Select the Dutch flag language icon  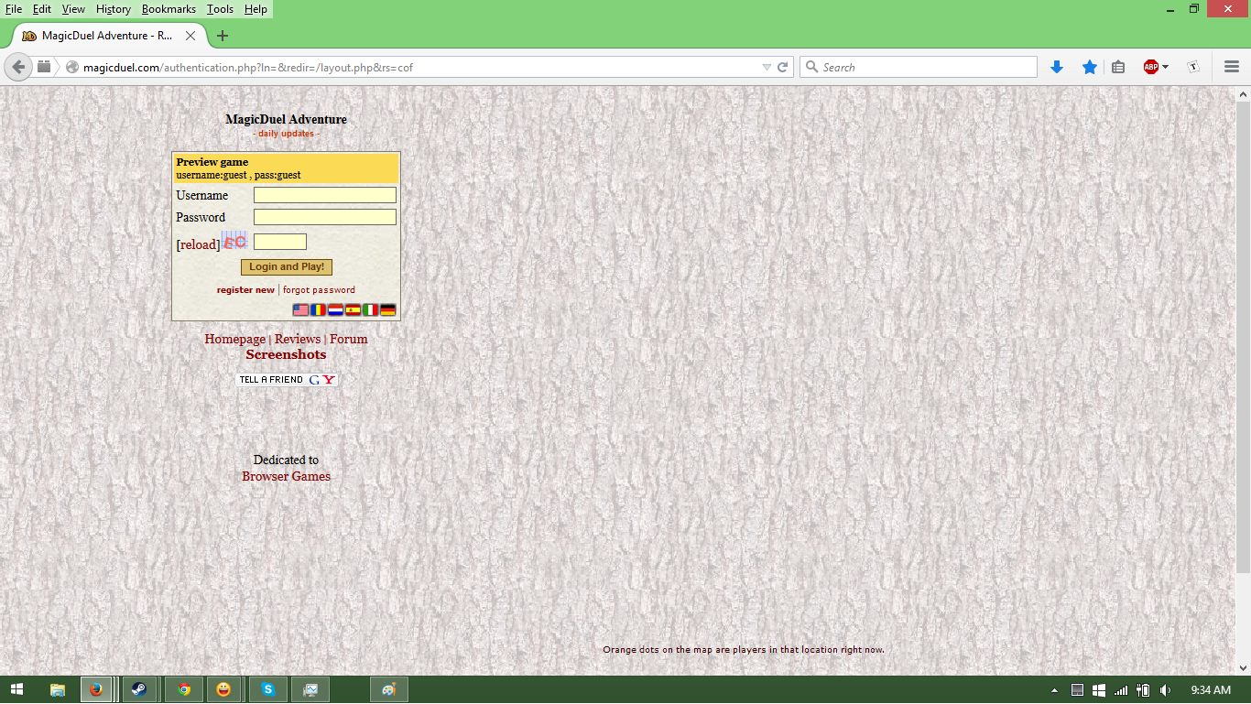point(335,310)
